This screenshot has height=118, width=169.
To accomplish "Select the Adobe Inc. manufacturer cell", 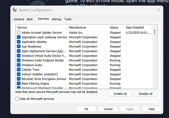I will 76,33.
